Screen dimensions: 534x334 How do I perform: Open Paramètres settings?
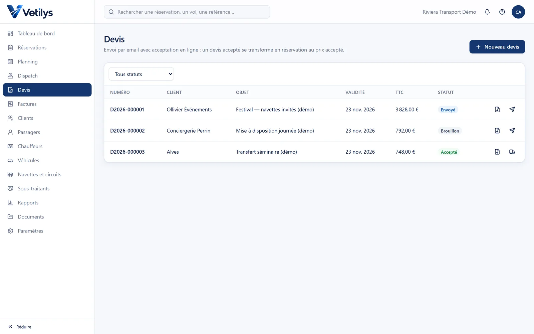tap(47, 231)
